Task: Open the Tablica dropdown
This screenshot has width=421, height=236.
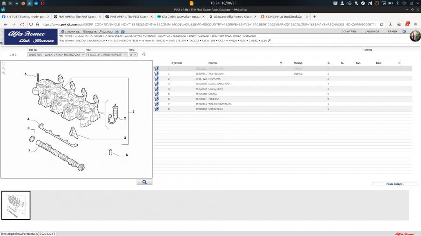Action: [x=56, y=55]
